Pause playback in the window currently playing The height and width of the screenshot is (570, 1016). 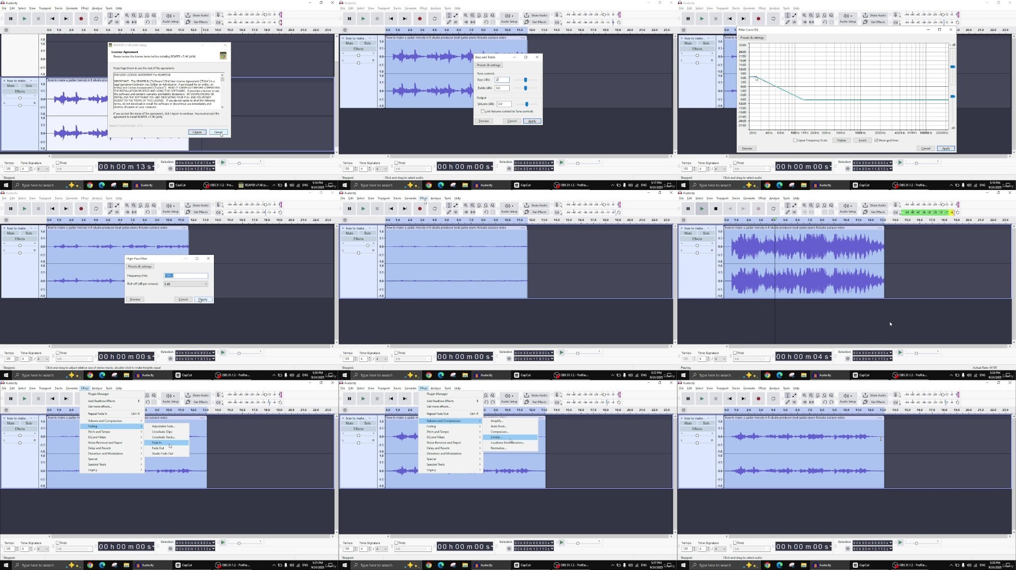(688, 209)
